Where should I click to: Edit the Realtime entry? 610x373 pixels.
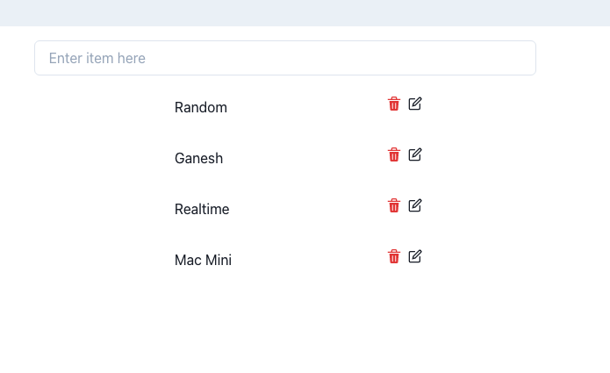click(x=415, y=205)
